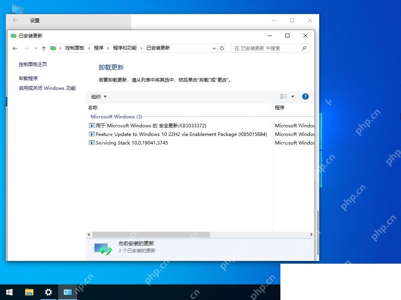The image size is (401, 300).
Task: Open the 组织 dropdown menu
Action: coord(99,97)
